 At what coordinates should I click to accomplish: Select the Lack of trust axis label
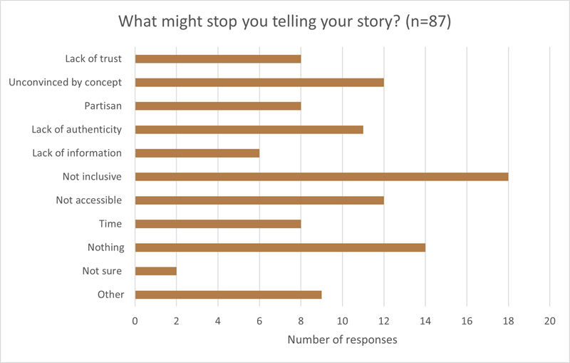pyautogui.click(x=93, y=58)
